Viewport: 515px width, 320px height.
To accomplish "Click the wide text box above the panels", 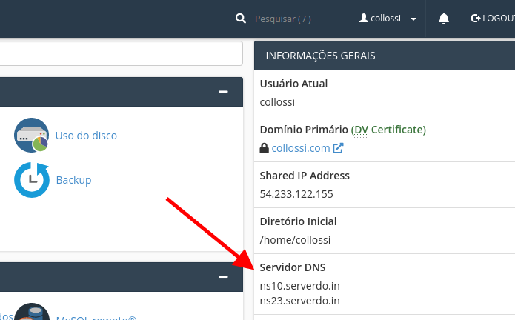I will click(x=119, y=53).
